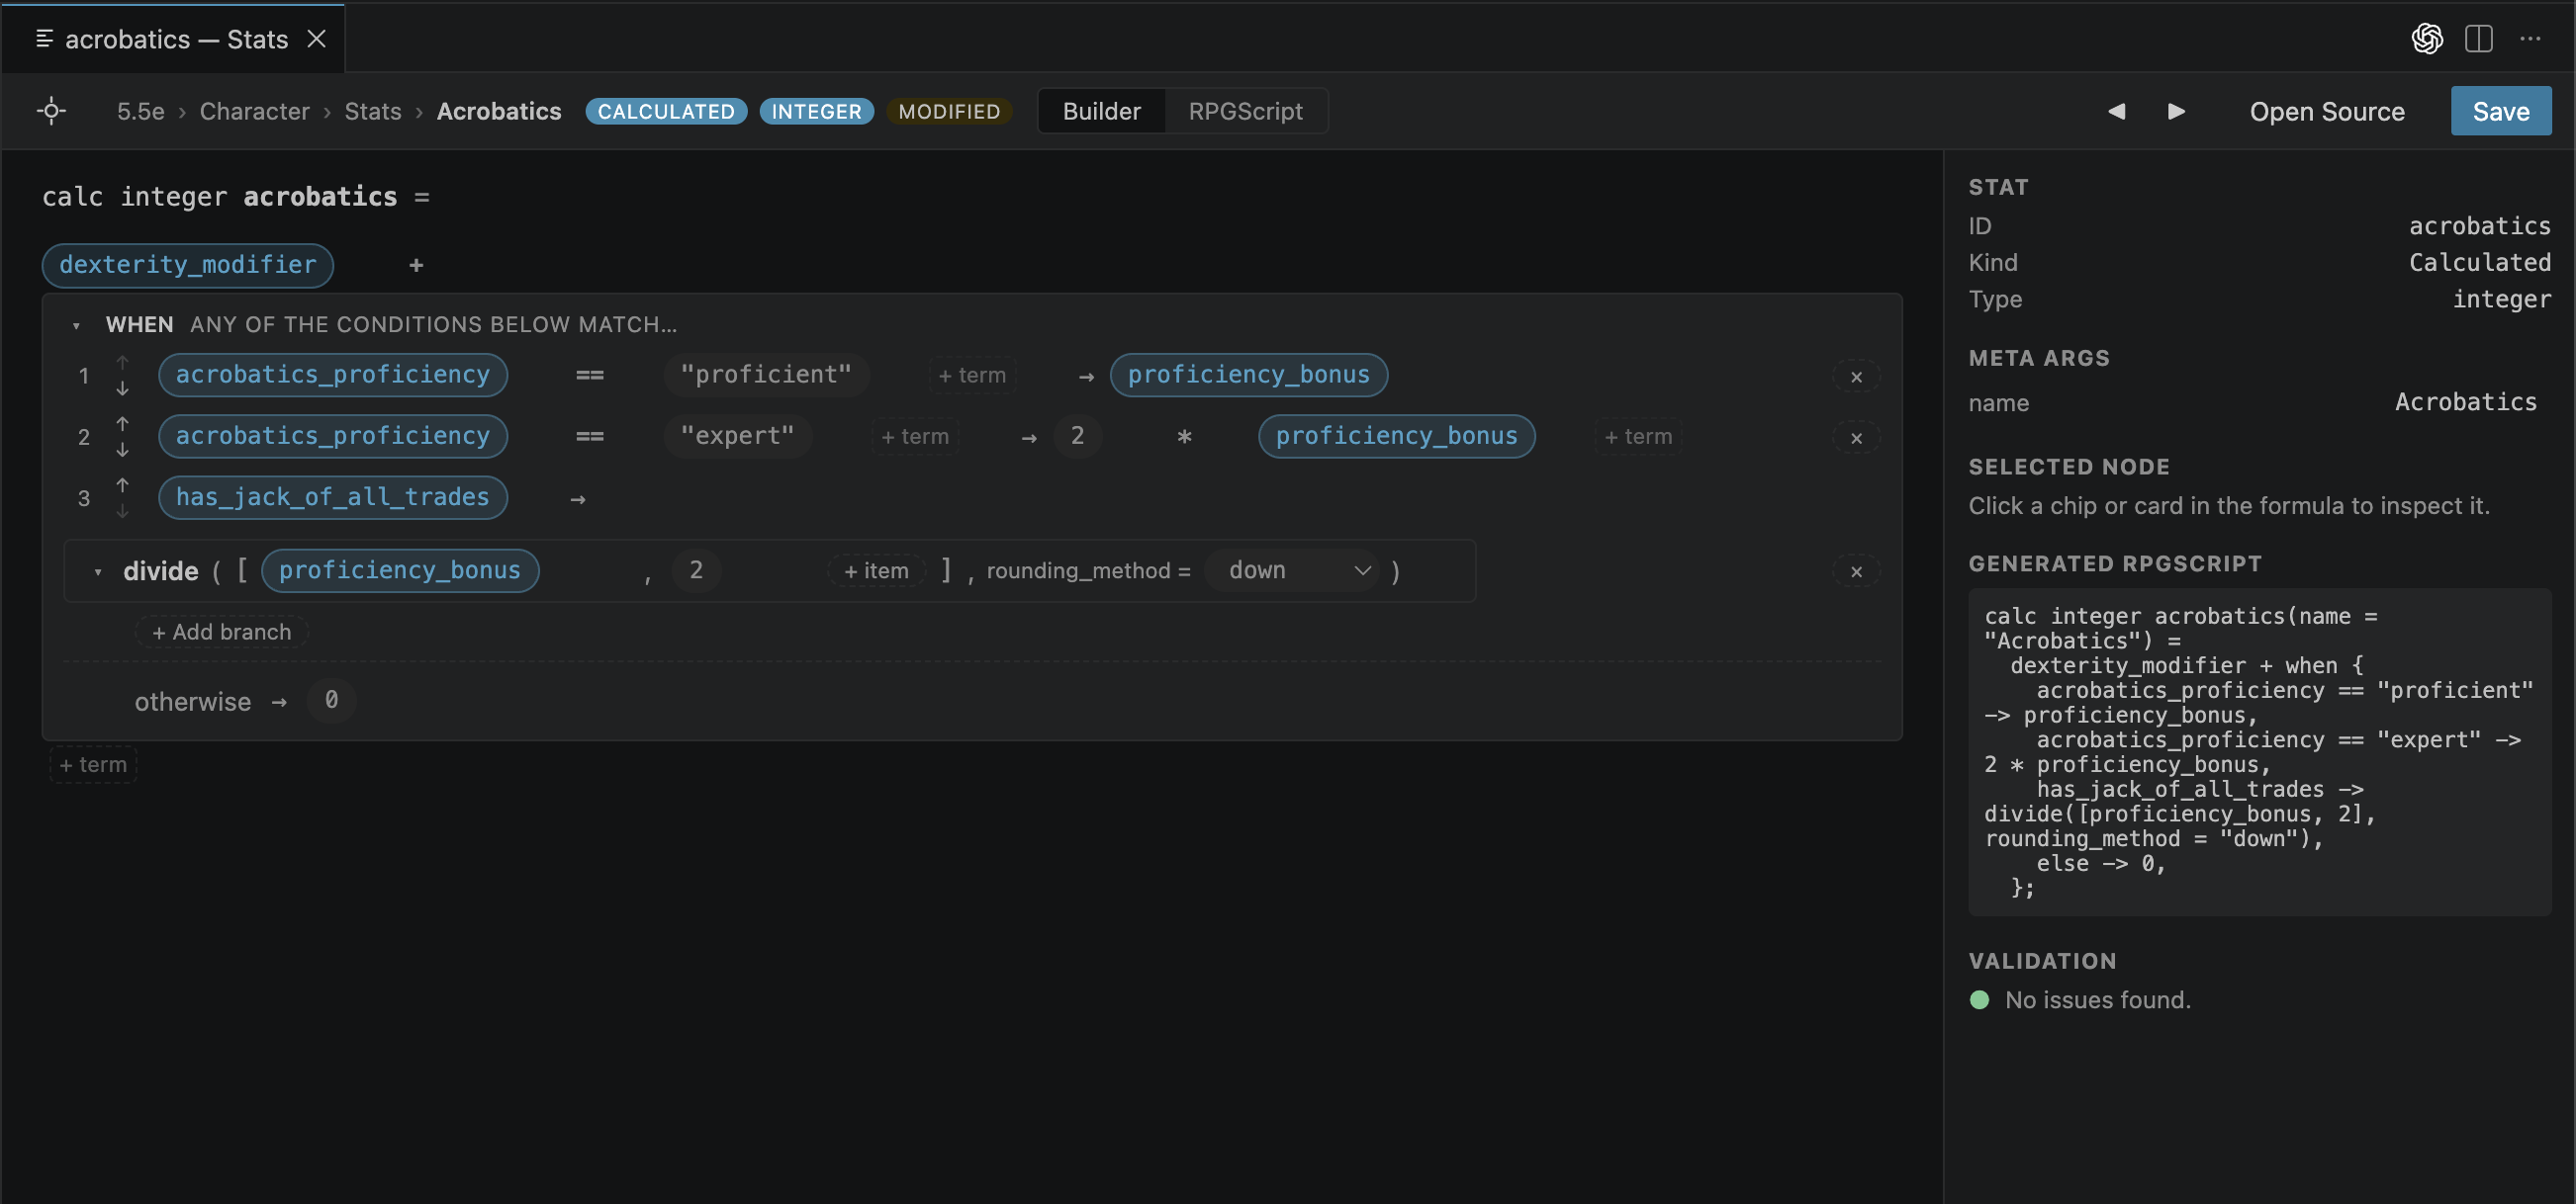Image resolution: width=2576 pixels, height=1204 pixels.
Task: Collapse the divide function block
Action: 97,571
